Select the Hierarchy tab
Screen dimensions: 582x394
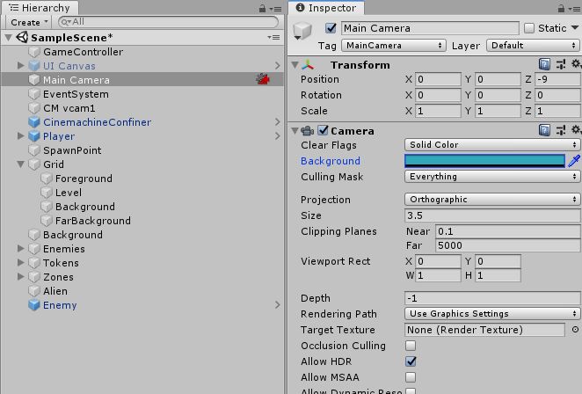[x=38, y=8]
